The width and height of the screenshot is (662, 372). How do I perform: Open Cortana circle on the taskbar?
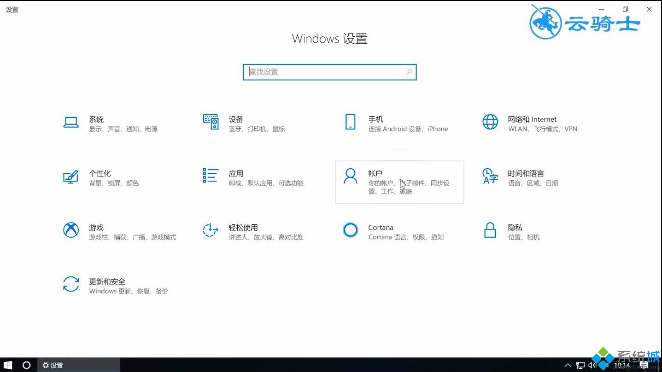27,365
